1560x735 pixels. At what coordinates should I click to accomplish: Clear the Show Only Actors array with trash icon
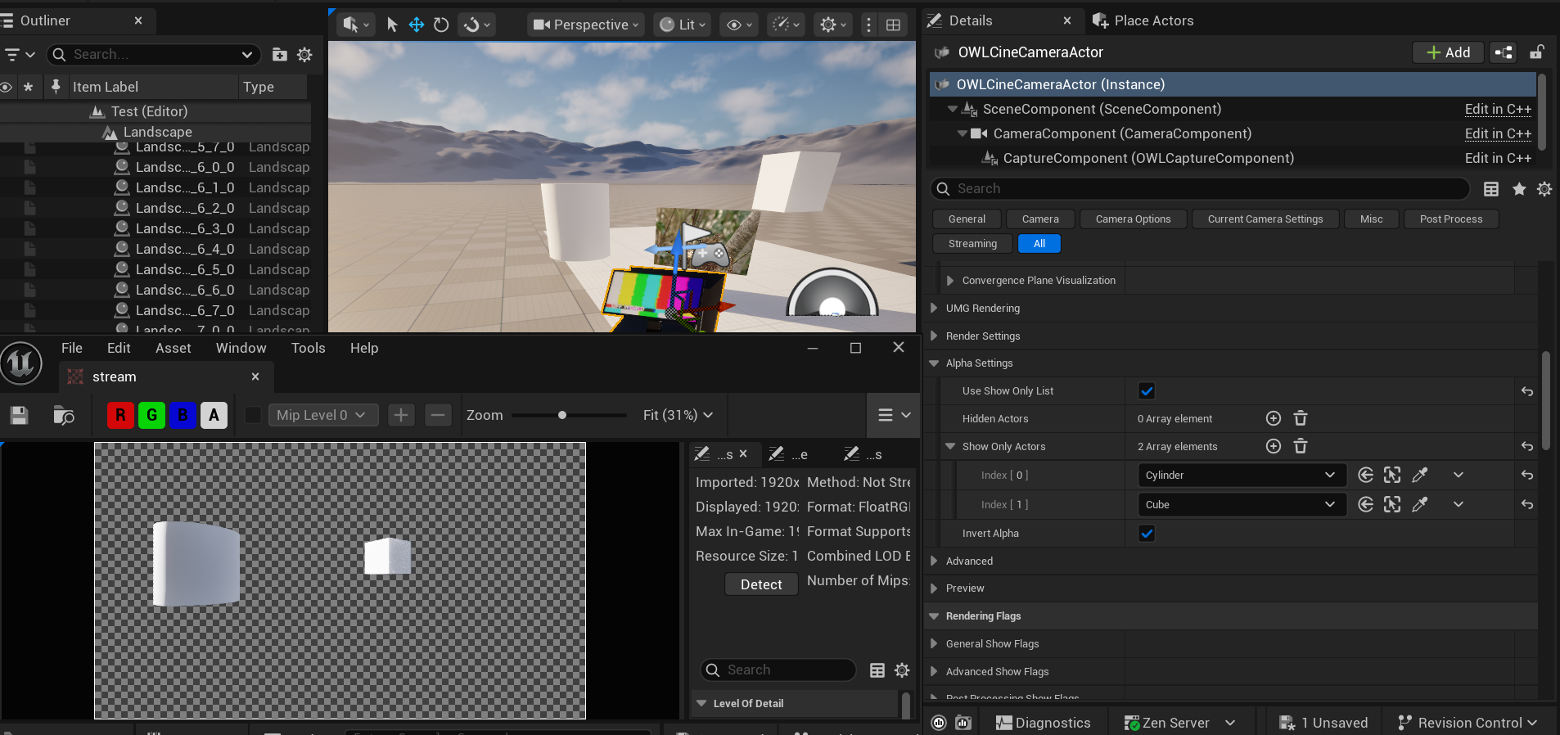[x=1301, y=446]
